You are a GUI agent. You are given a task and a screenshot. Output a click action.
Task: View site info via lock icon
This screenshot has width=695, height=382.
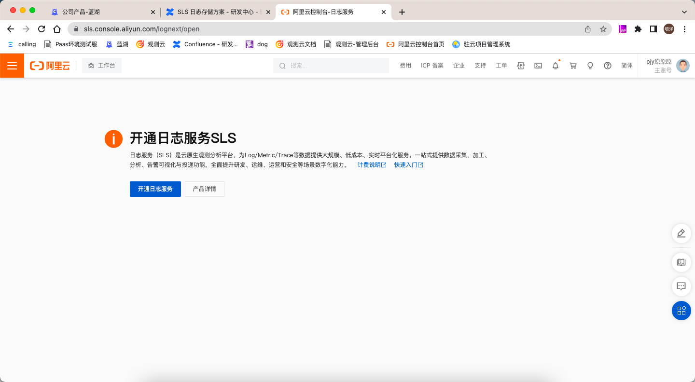pyautogui.click(x=76, y=29)
